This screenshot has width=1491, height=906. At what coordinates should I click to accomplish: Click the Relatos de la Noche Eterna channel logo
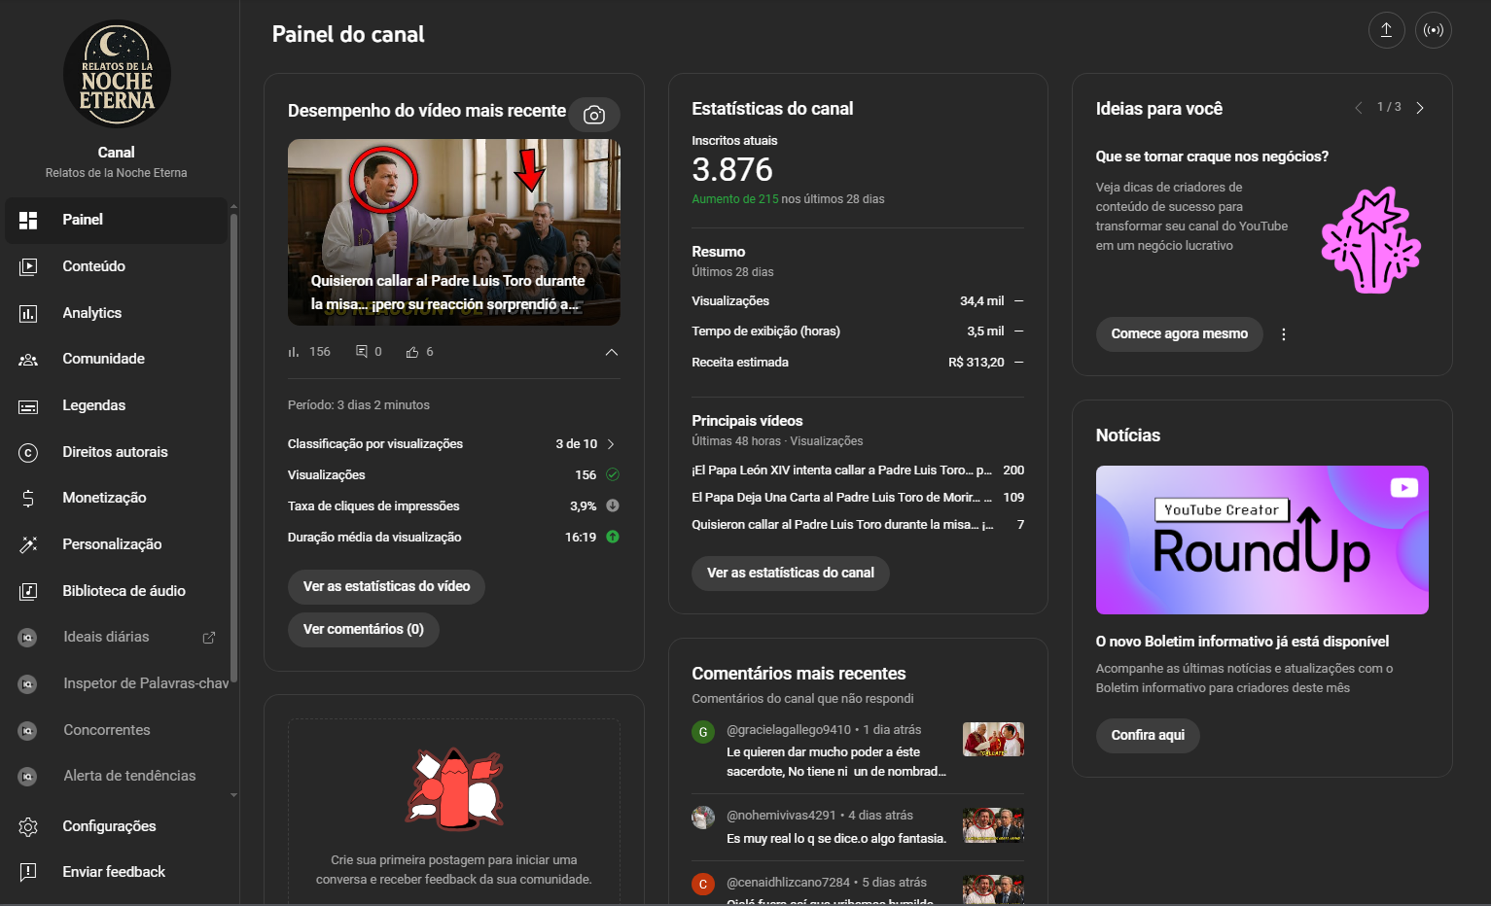coord(117,75)
